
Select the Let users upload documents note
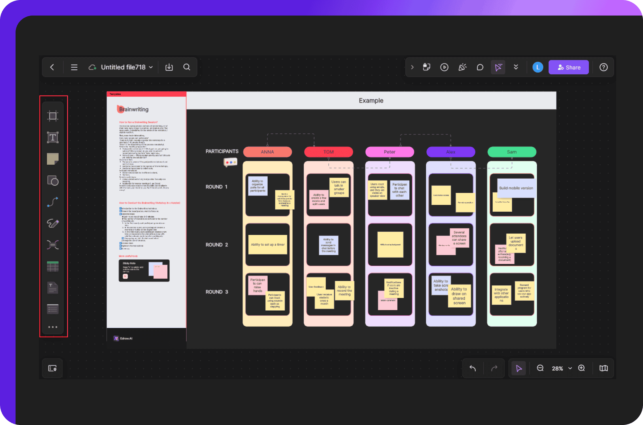click(516, 243)
